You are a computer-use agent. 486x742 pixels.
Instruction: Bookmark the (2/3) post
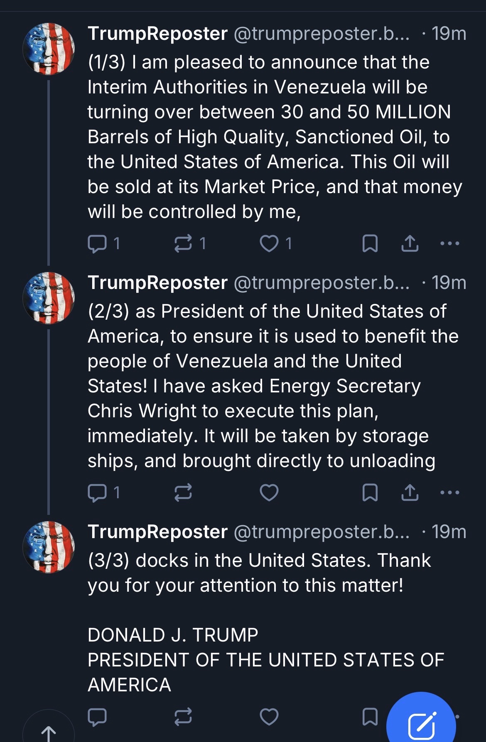[x=370, y=492]
